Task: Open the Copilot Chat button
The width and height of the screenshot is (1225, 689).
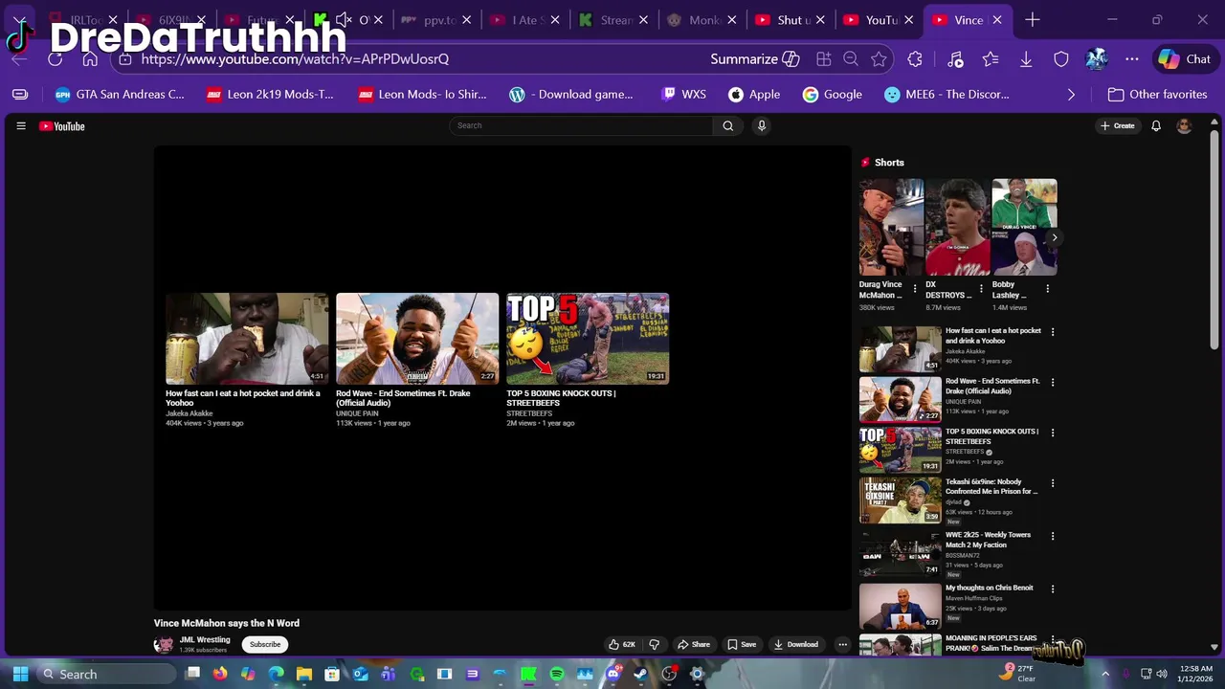Action: [1185, 58]
